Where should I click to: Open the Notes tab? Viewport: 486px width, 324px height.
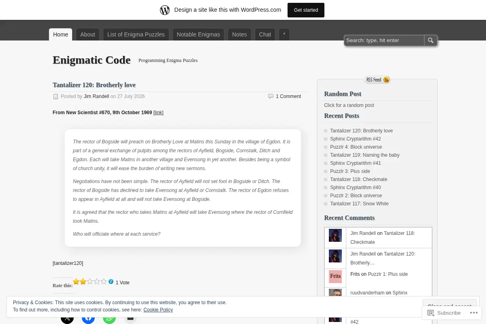pos(239,34)
